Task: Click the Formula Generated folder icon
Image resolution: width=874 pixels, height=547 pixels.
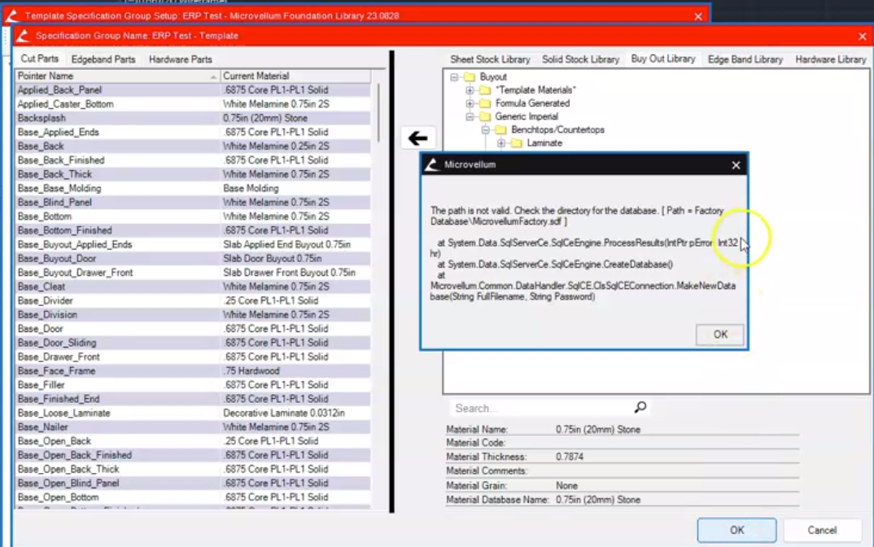Action: pyautogui.click(x=484, y=103)
